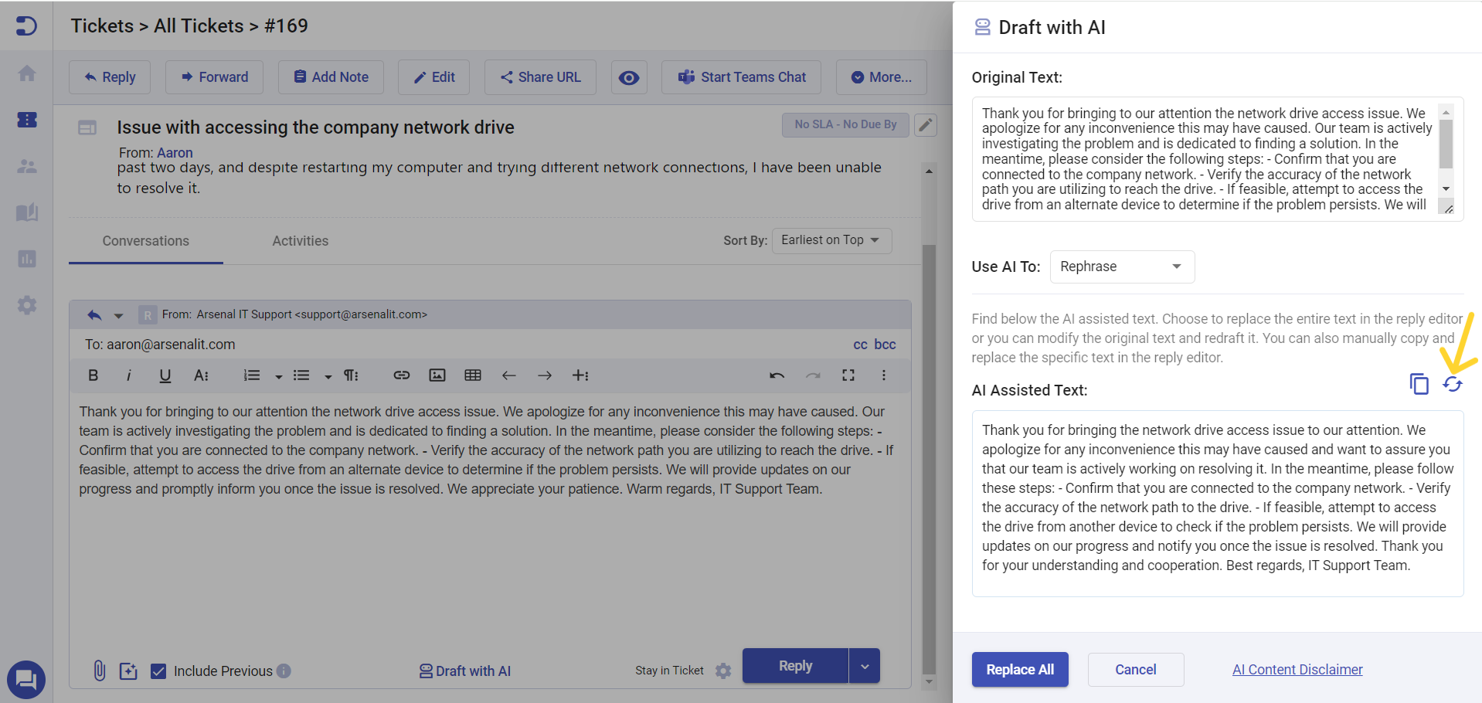
Task: Open the AI Content Disclaimer link
Action: tap(1297, 670)
